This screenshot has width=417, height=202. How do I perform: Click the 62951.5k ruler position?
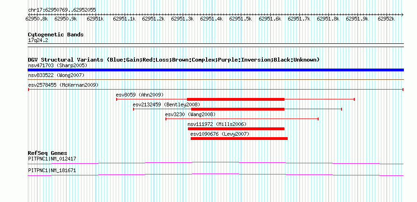point(240,19)
